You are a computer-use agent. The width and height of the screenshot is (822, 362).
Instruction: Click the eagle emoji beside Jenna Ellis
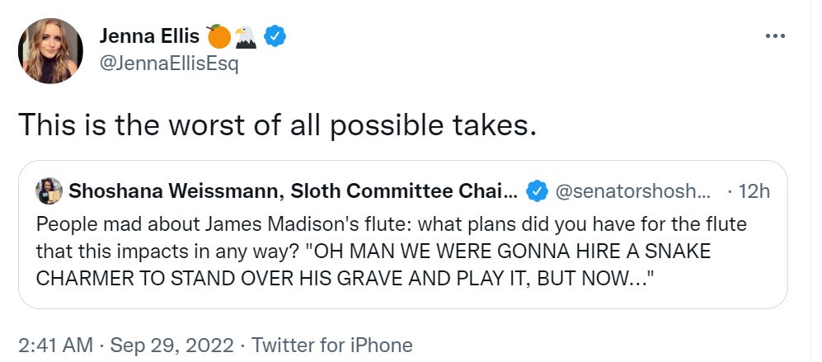click(246, 36)
